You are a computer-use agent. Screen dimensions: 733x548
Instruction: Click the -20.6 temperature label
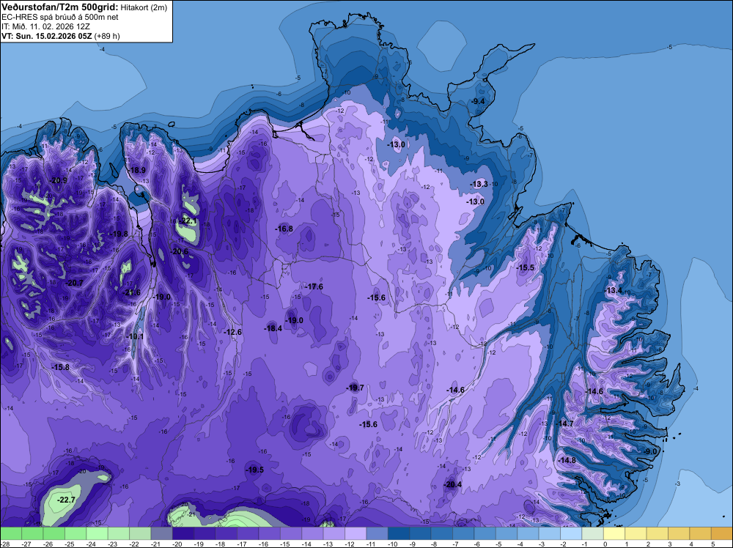point(179,251)
